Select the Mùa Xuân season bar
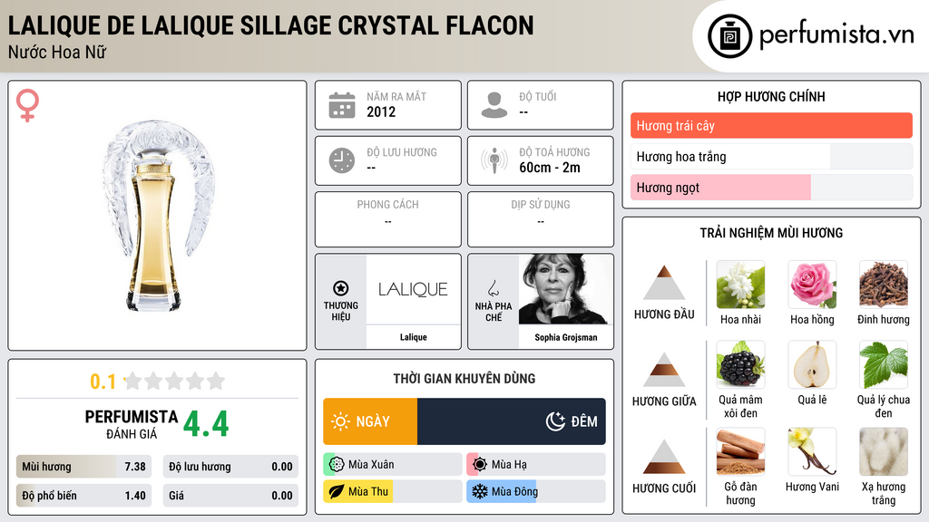Viewport: 929px width, 522px height. (x=392, y=465)
